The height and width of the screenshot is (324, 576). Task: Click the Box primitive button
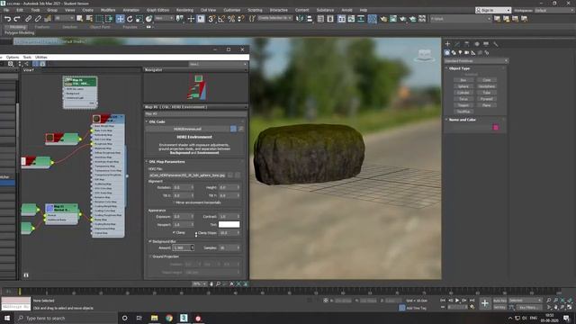point(463,80)
